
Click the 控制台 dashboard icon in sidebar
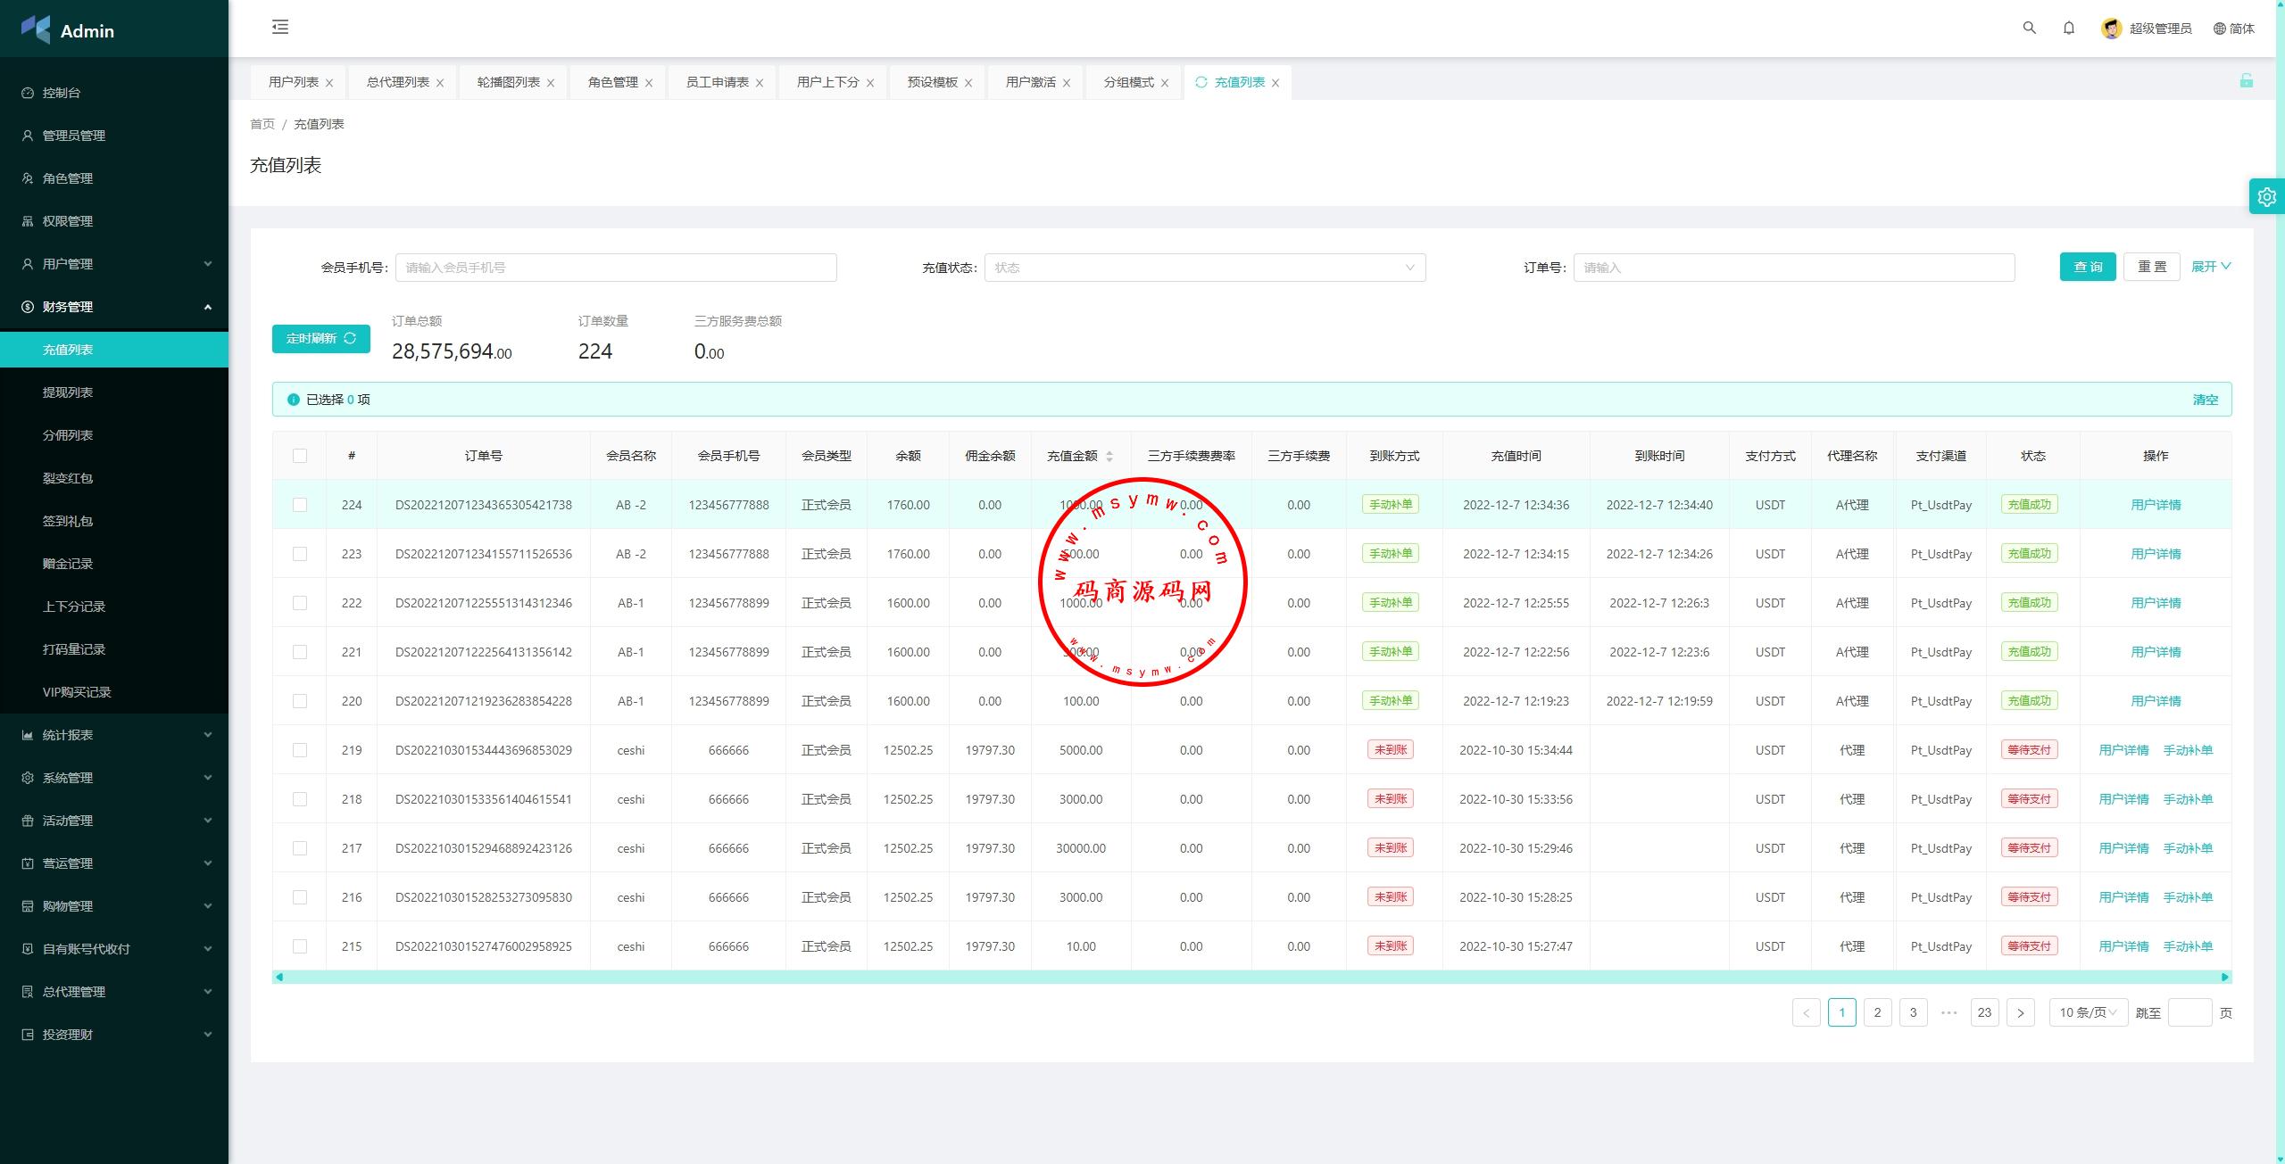click(28, 93)
